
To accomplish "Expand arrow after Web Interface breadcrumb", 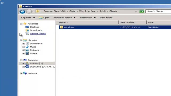I will pos(98,11).
